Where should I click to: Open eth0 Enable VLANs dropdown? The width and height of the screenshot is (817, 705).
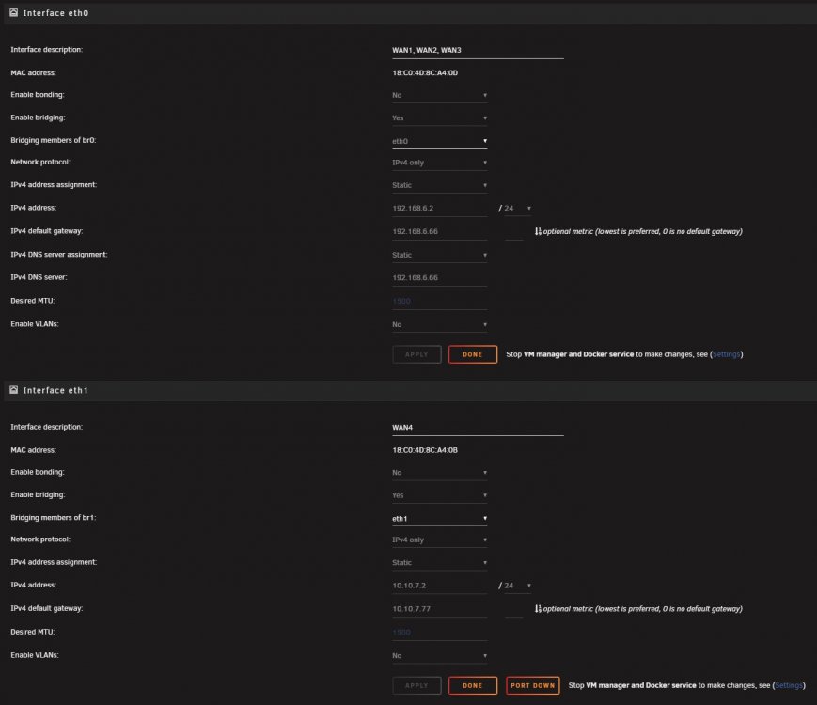[439, 324]
